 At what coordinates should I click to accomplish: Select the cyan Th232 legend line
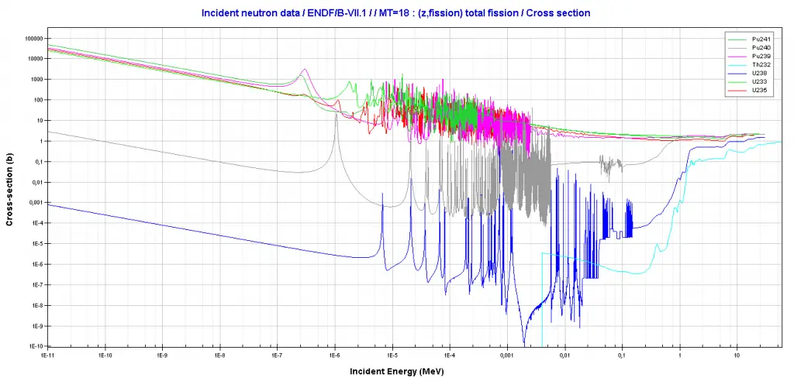coord(737,65)
